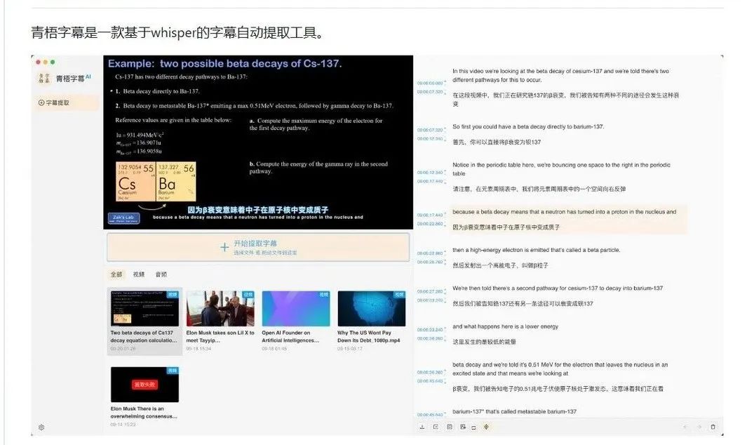
Task: Select subtitle 'barium-137* that's called metastable'
Action: (514, 411)
